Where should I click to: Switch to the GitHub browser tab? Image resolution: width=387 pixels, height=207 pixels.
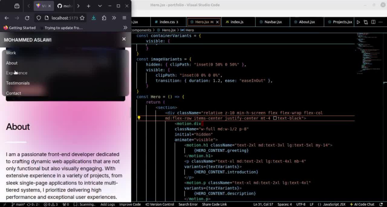pos(65,6)
